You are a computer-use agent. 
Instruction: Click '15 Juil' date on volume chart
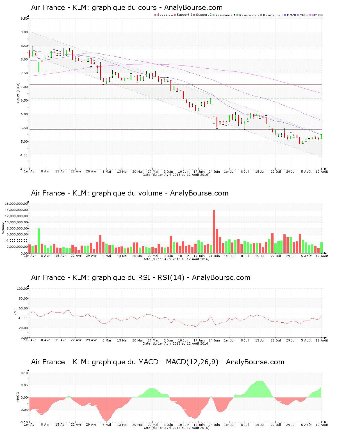pyautogui.click(x=260, y=256)
